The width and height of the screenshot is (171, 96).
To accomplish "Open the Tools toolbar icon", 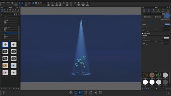I will point(75,4).
